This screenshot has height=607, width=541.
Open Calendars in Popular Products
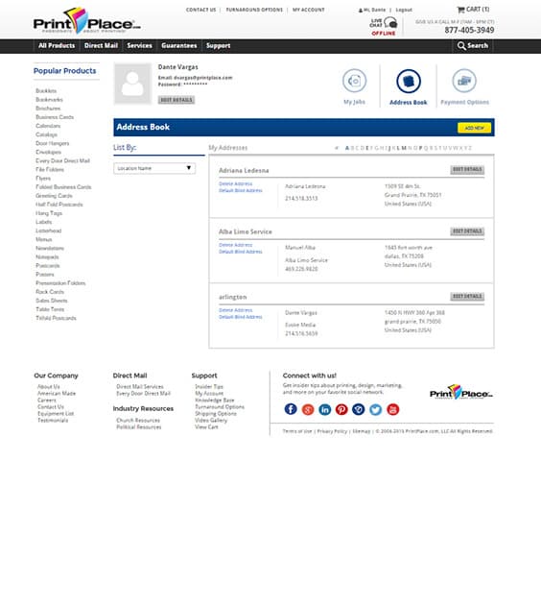(x=48, y=126)
